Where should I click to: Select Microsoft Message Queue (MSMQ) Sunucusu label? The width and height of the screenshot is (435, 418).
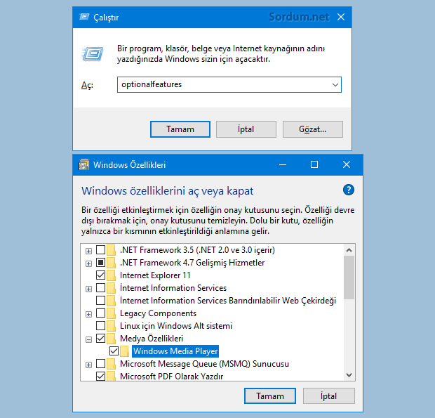(204, 364)
